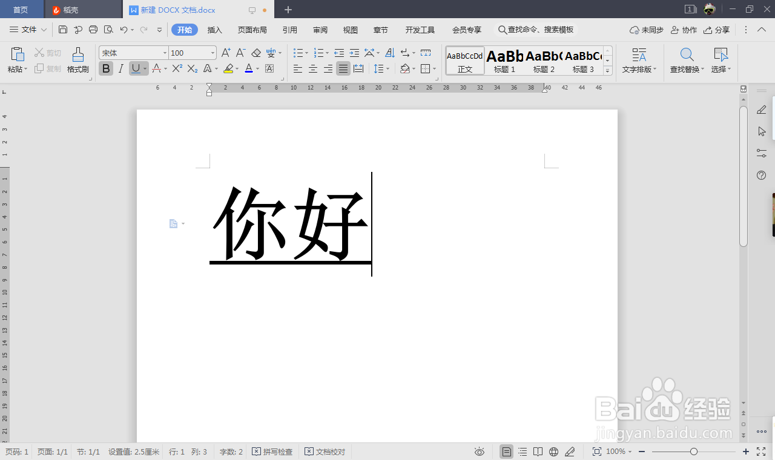Clear formatting with the eraser icon

point(256,53)
